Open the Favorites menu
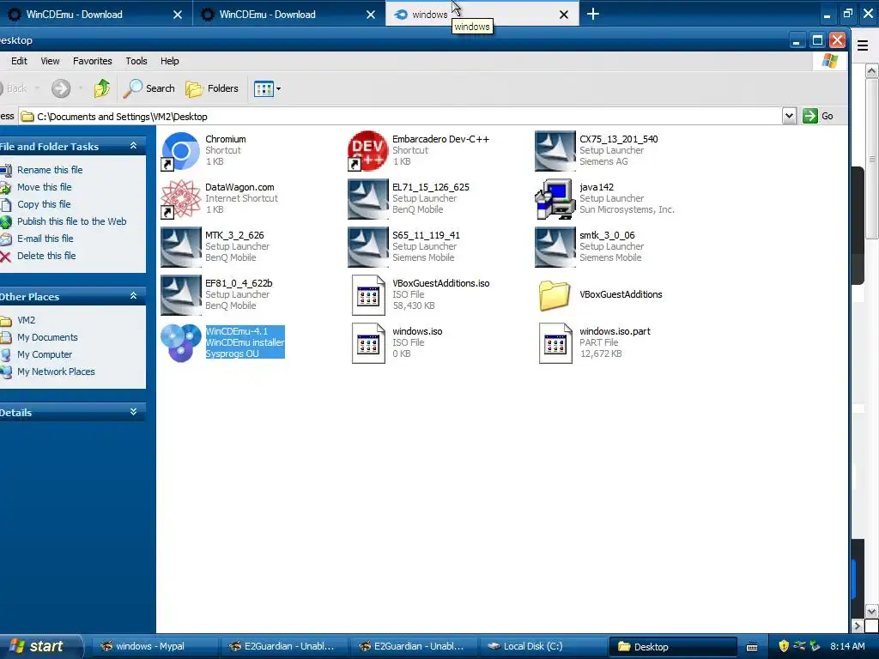 tap(93, 61)
